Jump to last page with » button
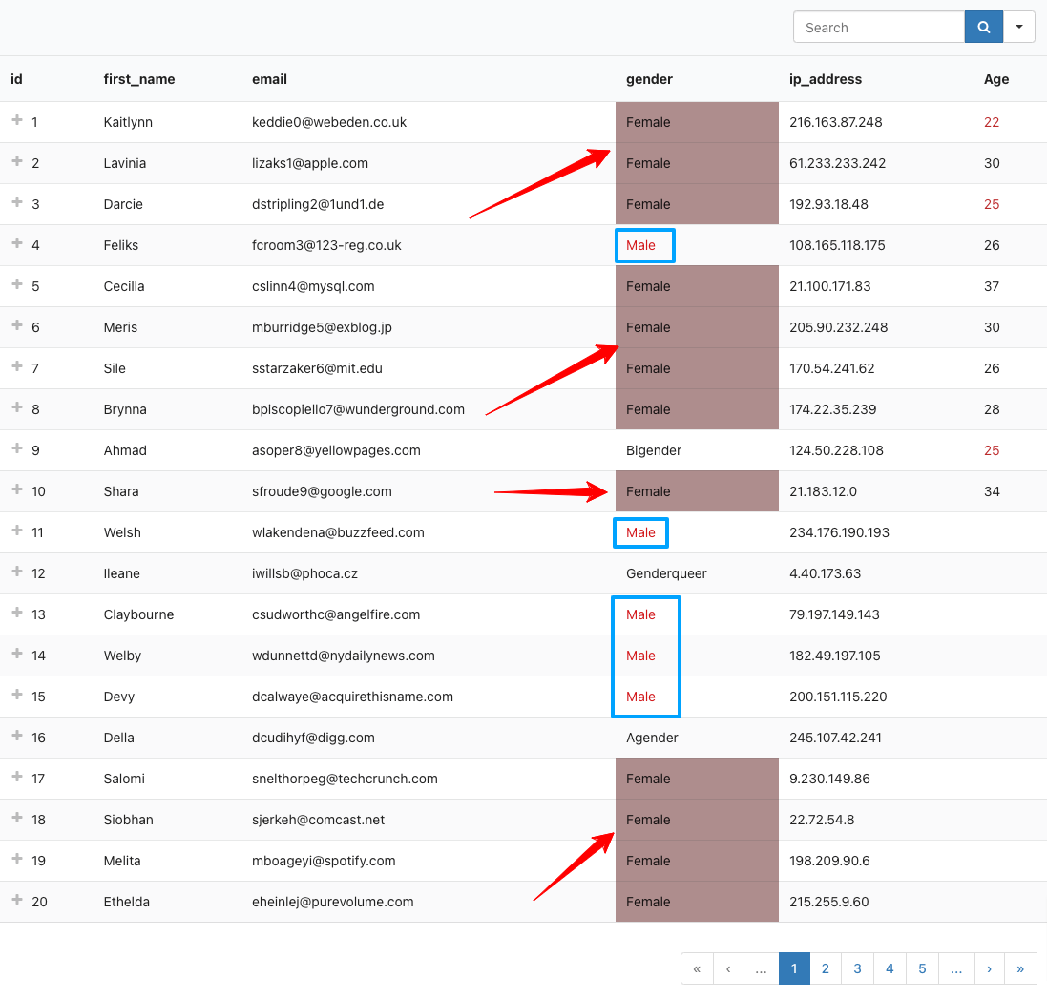 [1020, 968]
